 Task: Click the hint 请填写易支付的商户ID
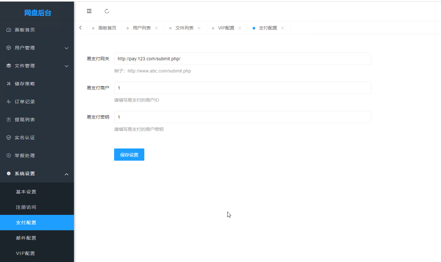(x=137, y=100)
